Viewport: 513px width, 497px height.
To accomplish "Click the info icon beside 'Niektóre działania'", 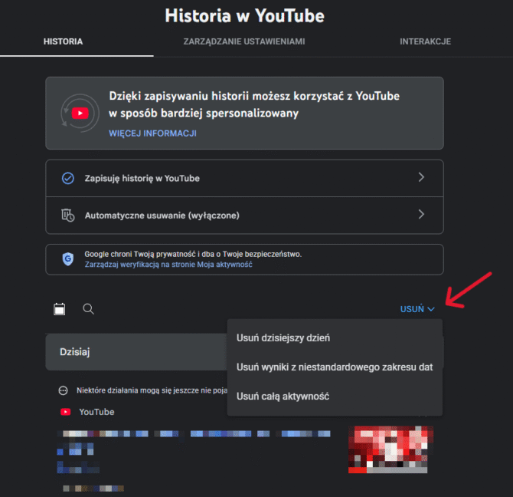I will coord(64,390).
